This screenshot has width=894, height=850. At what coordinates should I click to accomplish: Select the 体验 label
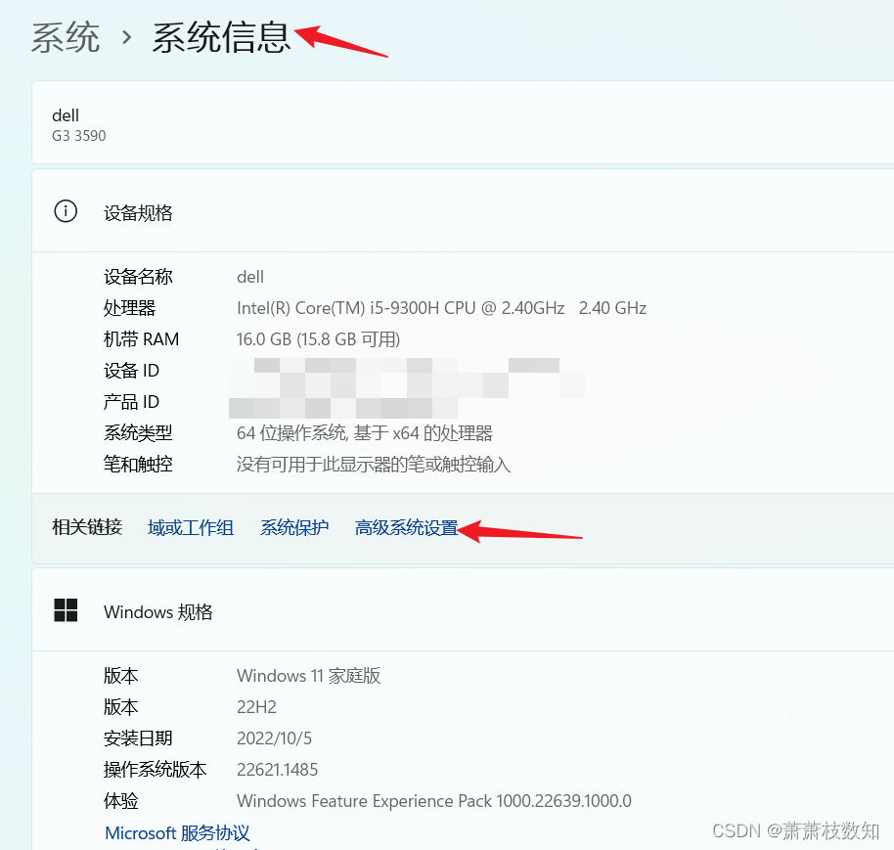(x=121, y=801)
